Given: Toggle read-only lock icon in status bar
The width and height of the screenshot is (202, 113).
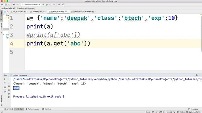Looking at the screenshot, I should click(x=174, y=112).
